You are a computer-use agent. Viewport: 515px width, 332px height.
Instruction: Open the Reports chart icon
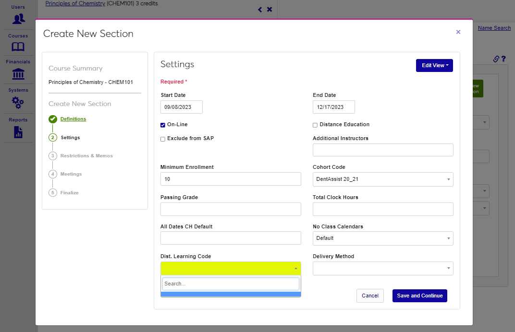[18, 132]
